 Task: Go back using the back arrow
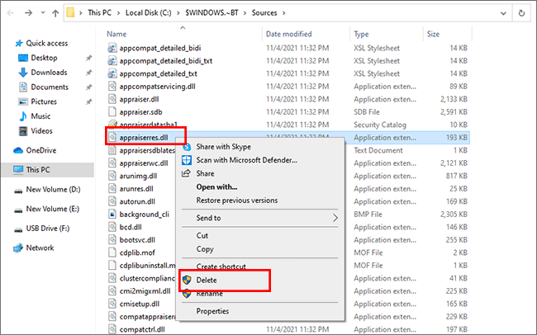[x=11, y=13]
